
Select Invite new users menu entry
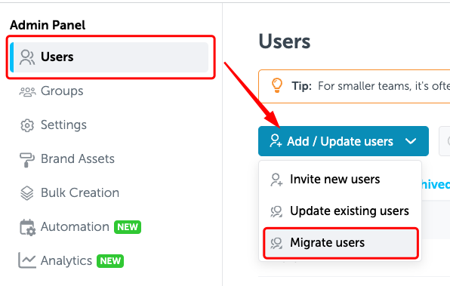point(340,180)
